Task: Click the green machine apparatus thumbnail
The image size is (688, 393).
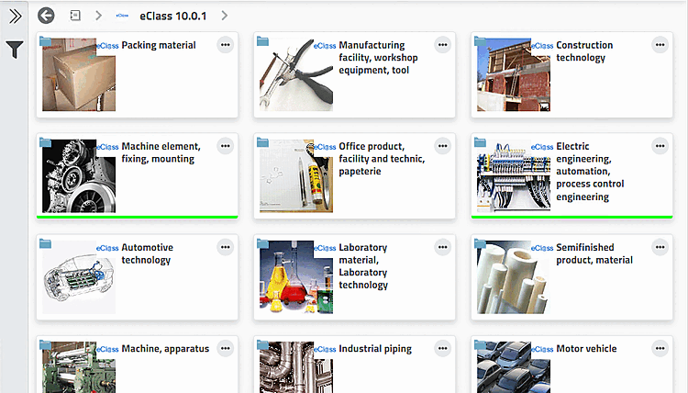Action: coord(79,367)
